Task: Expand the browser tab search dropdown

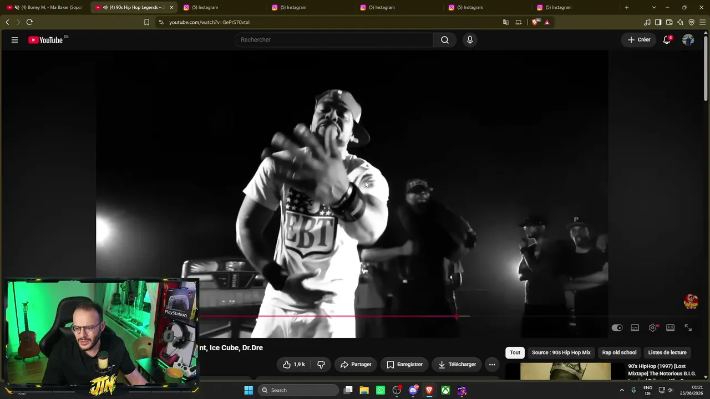Action: click(654, 7)
